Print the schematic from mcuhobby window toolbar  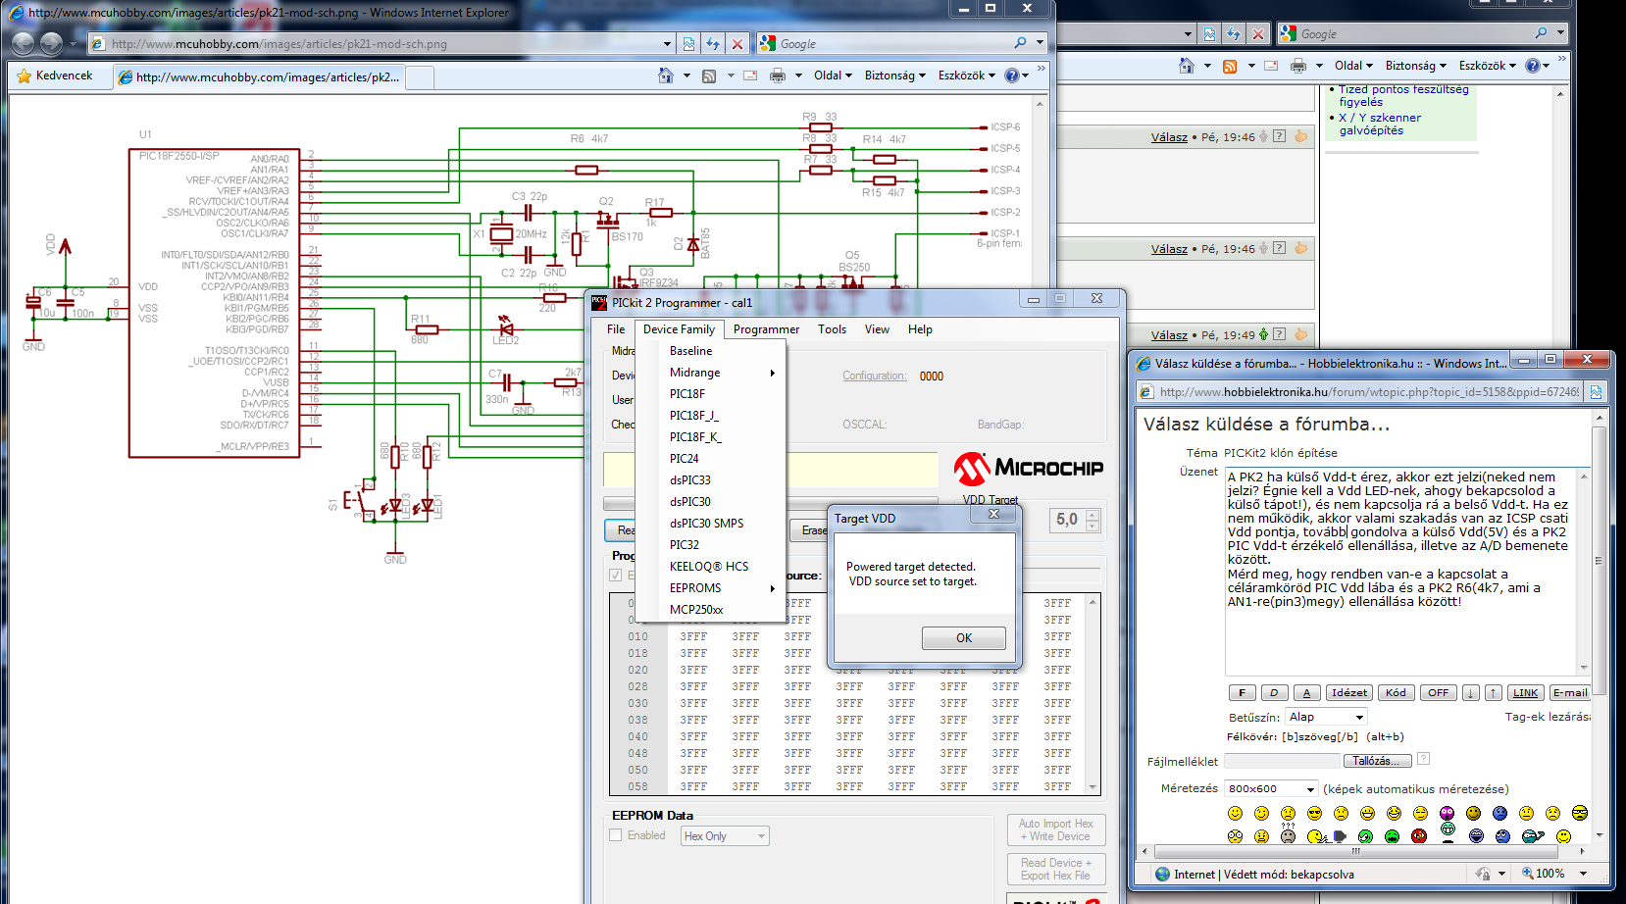778,75
